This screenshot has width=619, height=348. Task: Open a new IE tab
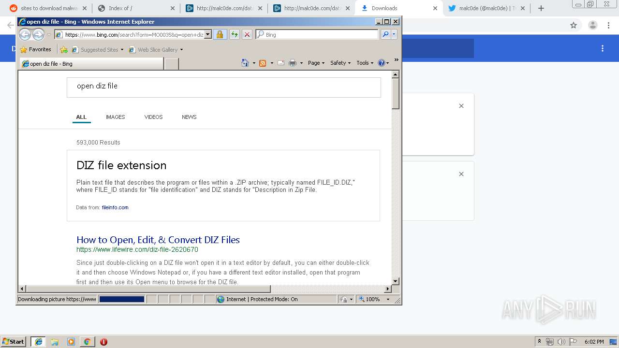(171, 63)
